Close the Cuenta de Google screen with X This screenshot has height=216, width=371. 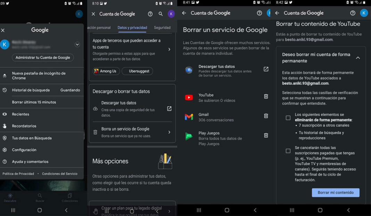pyautogui.click(x=93, y=14)
